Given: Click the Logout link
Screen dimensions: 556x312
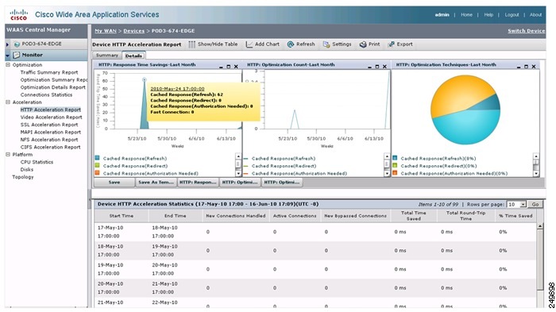Looking at the screenshot, I should point(512,15).
